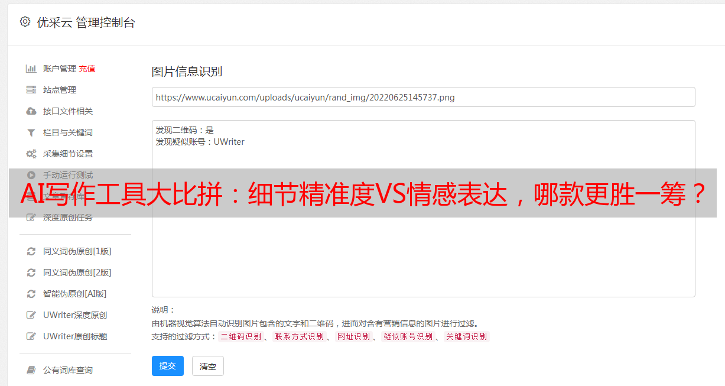Click the edit icon for UWriter原创标题
The height and width of the screenshot is (386, 725).
31,336
